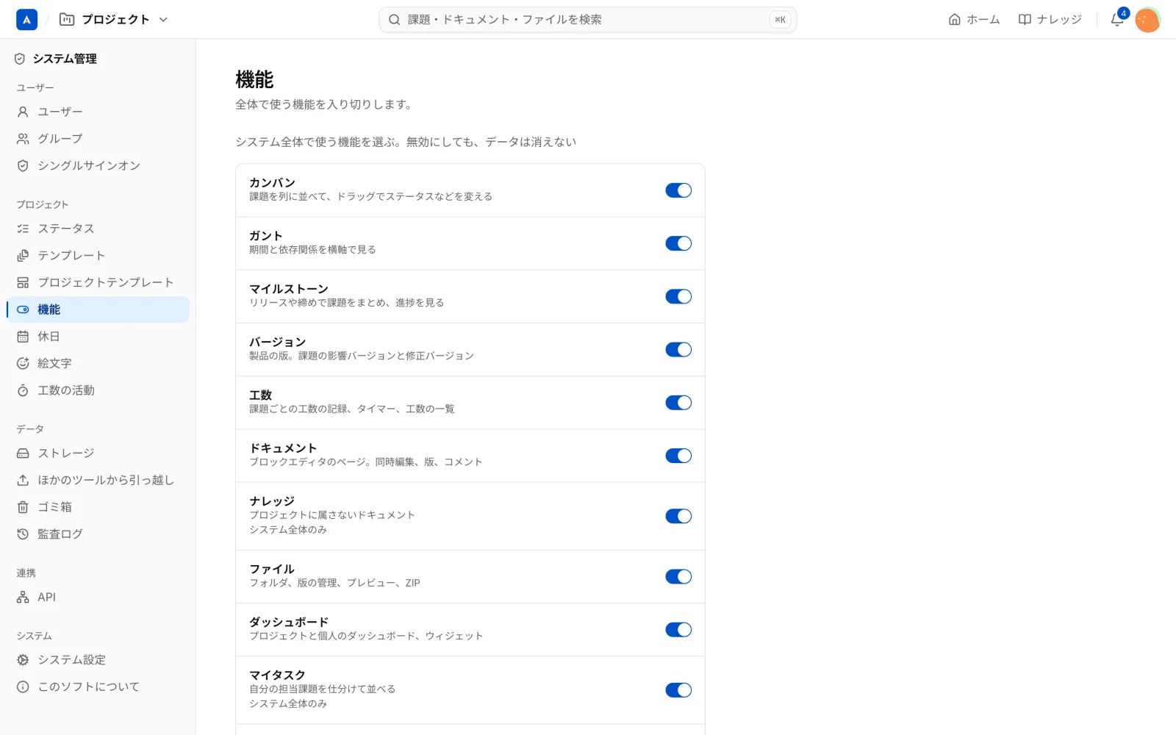This screenshot has height=735, width=1176.
Task: Click the 監査ログ history icon
Action: click(x=23, y=534)
